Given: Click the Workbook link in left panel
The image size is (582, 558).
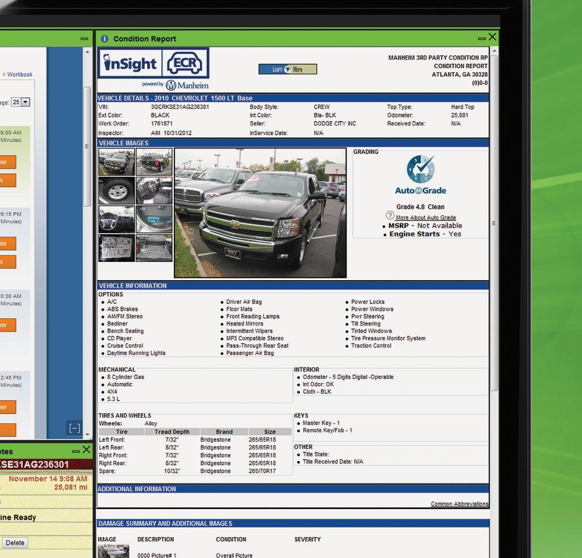Looking at the screenshot, I should [20, 74].
